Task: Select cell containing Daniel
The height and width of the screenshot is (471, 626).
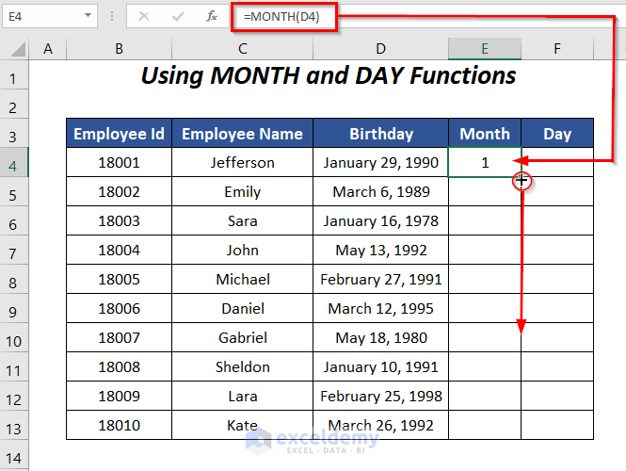Action: [242, 308]
